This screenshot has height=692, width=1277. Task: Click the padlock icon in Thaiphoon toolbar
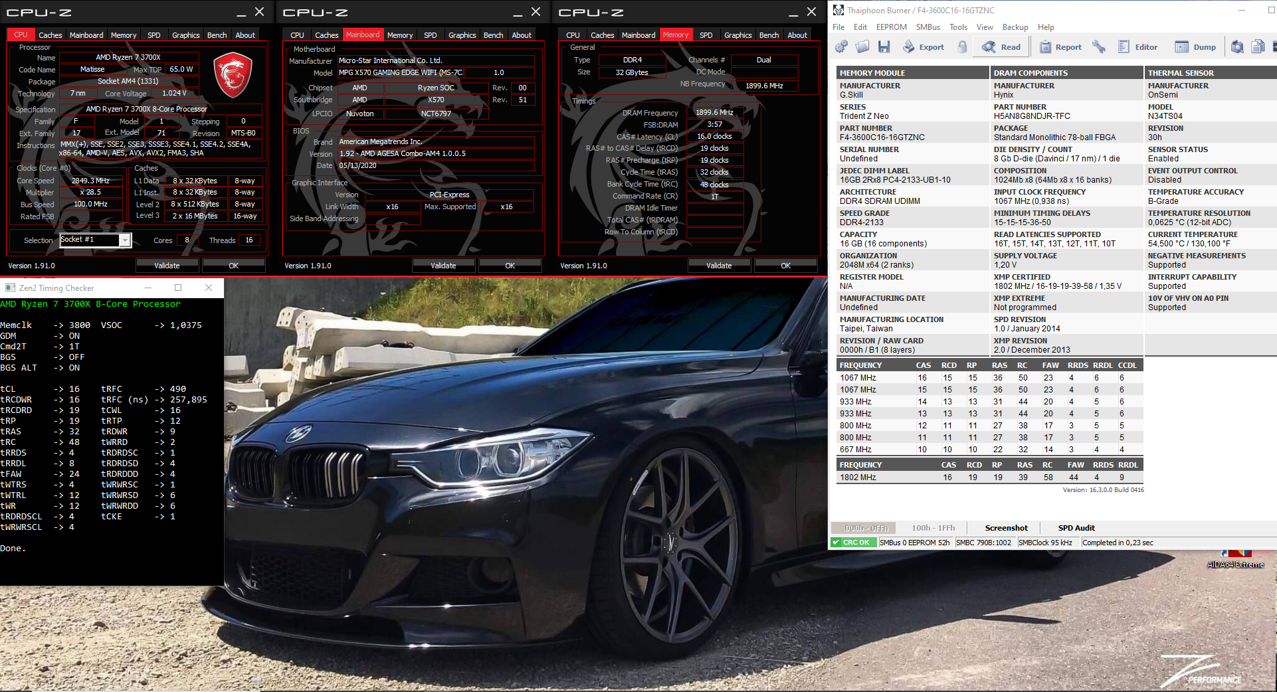pos(962,46)
